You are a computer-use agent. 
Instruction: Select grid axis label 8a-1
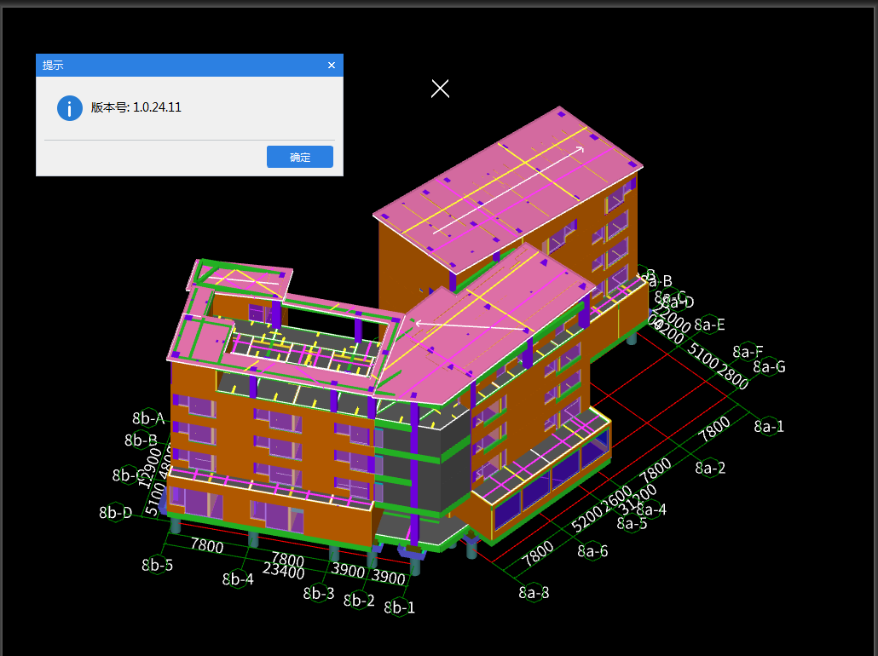769,427
